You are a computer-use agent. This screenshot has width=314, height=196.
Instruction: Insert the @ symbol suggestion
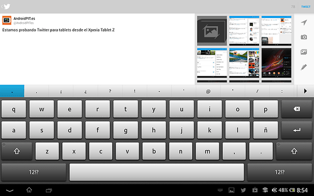(x=208, y=91)
